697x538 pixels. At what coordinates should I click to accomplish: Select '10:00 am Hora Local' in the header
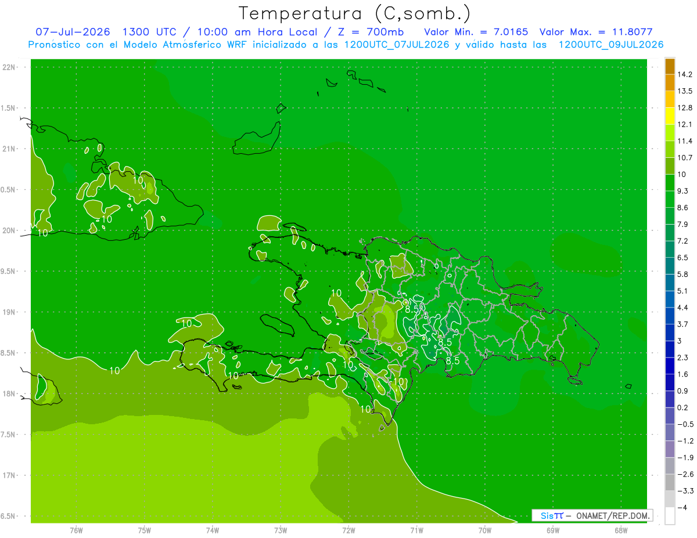coord(258,32)
